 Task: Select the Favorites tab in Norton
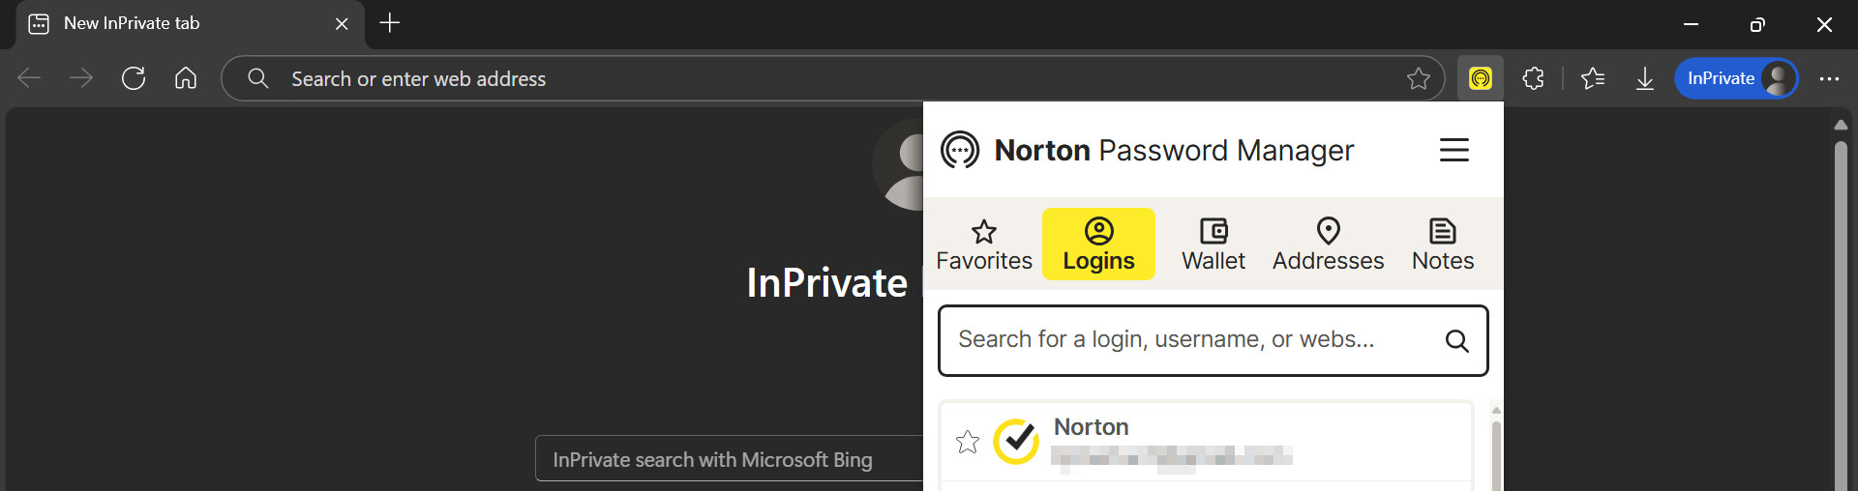(984, 245)
